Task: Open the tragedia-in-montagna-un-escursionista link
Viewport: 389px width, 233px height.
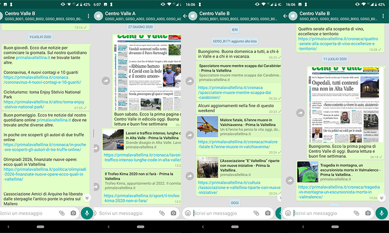Action: [x=339, y=192]
